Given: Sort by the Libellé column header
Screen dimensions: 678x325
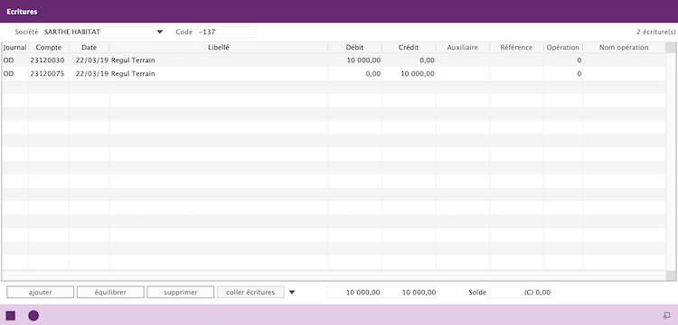Looking at the screenshot, I should tap(219, 48).
